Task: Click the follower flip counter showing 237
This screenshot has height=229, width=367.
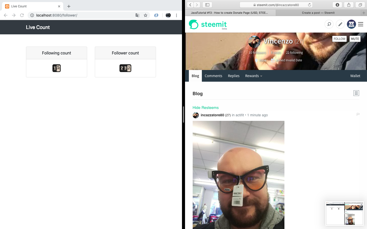Action: (x=125, y=68)
